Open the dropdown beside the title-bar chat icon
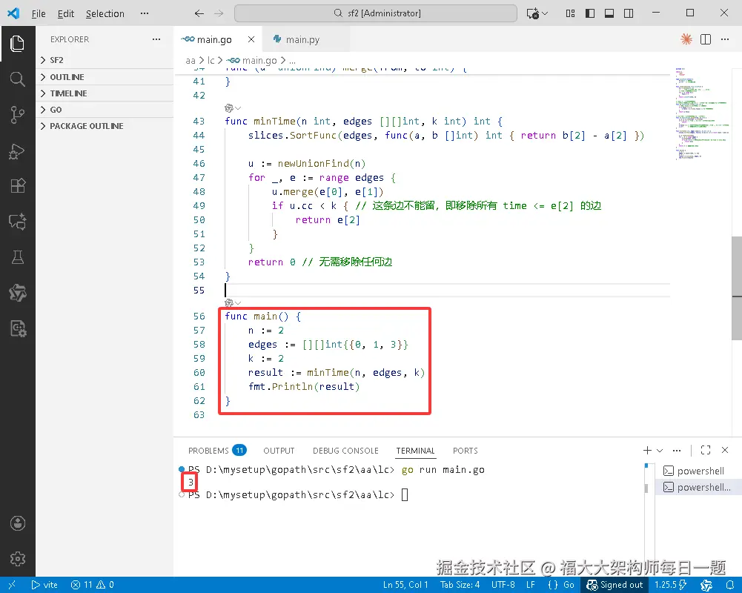The width and height of the screenshot is (742, 593). [x=545, y=13]
